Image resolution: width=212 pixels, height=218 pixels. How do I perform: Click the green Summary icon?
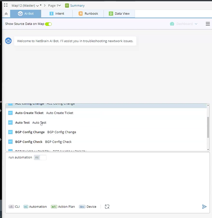coord(67,5)
